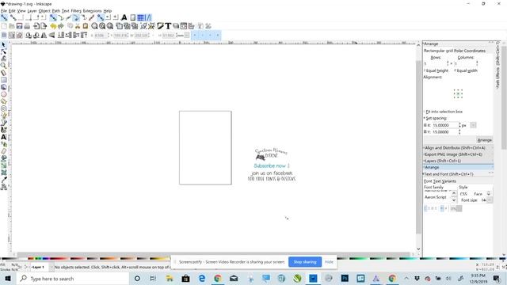Select Aaron Script font family
Image resolution: width=507 pixels, height=285 pixels.
coord(436,197)
